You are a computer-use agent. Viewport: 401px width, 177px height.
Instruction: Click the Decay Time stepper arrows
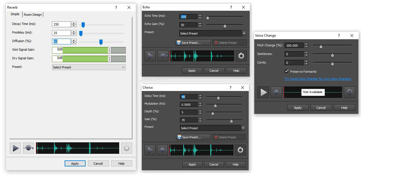74,24
